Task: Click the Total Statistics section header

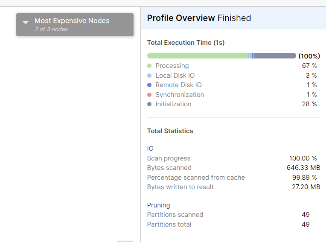Action: pos(170,131)
